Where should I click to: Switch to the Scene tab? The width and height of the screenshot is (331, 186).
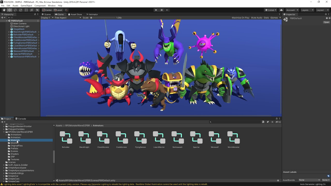[46, 14]
